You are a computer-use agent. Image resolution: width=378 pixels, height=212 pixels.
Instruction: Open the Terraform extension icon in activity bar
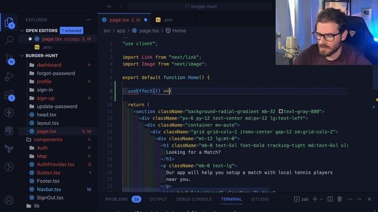click(x=9, y=149)
